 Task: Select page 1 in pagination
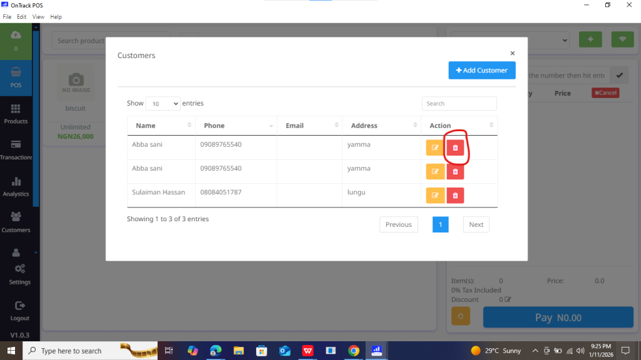coord(440,224)
